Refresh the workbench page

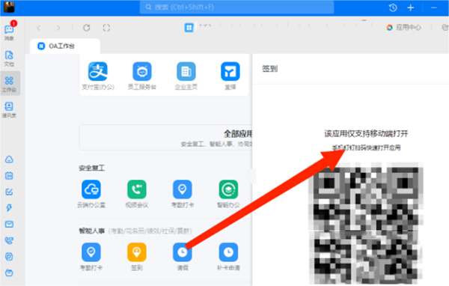click(87, 28)
